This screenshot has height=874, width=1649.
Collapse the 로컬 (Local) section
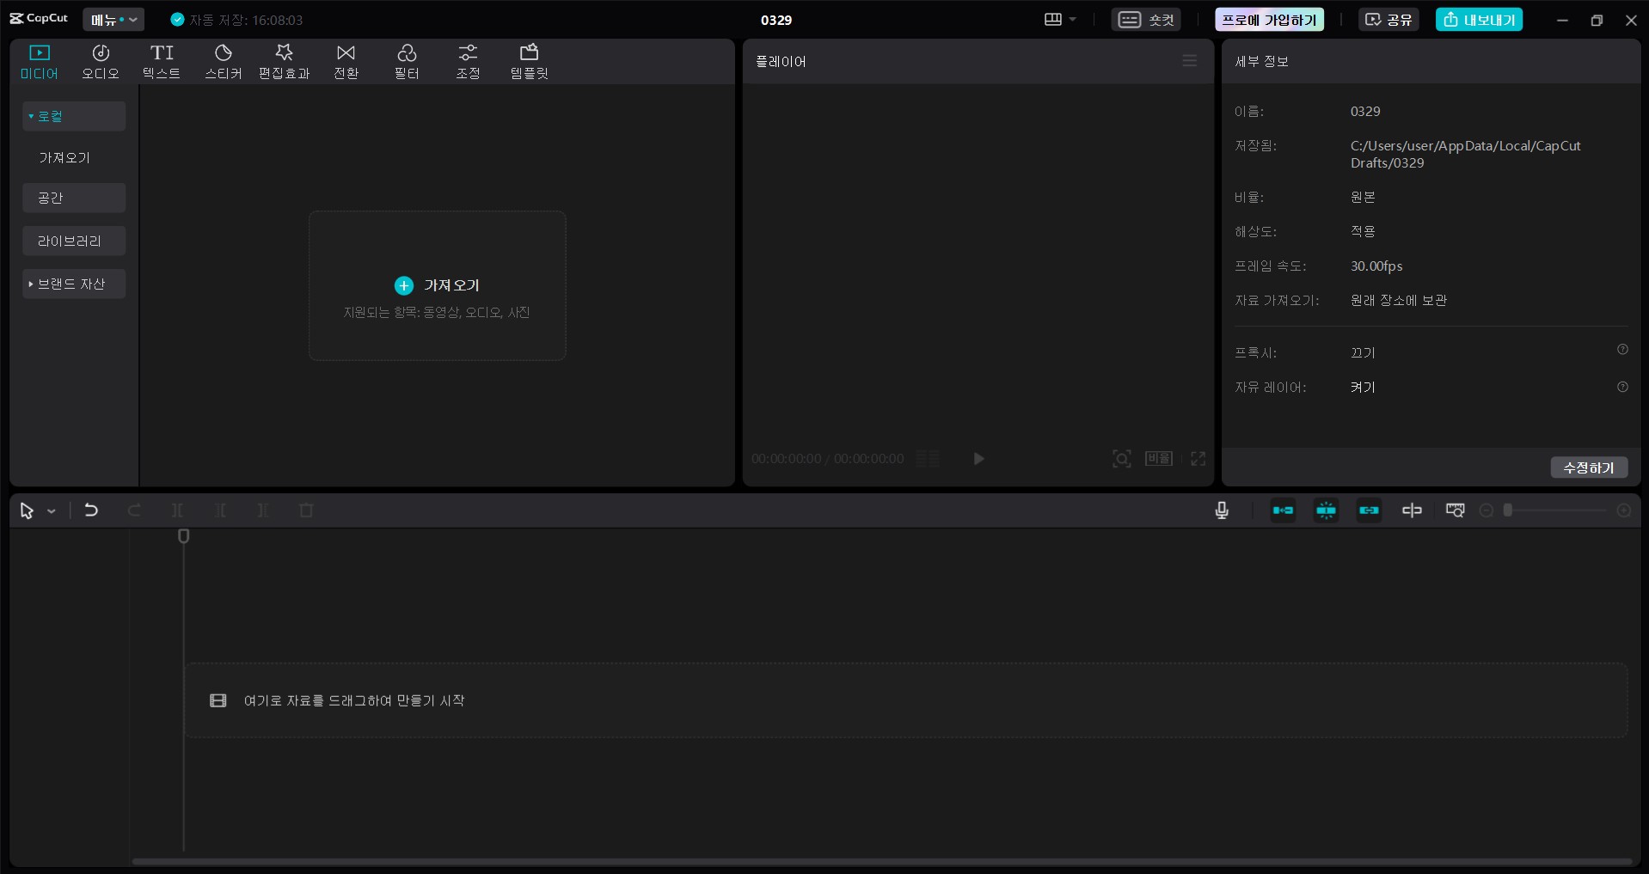pos(74,116)
